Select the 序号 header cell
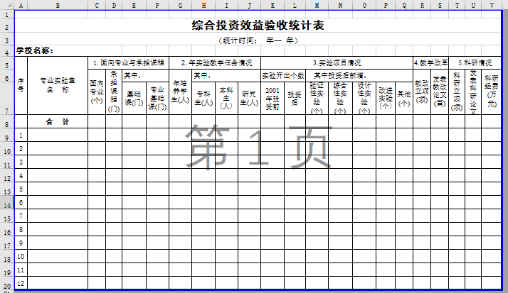This screenshot has height=293, width=508. (21, 85)
